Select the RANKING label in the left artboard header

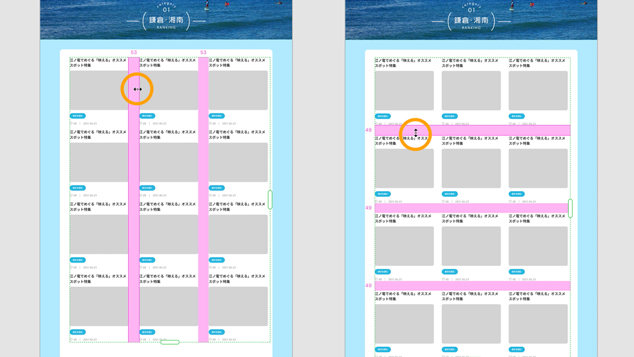coord(166,28)
